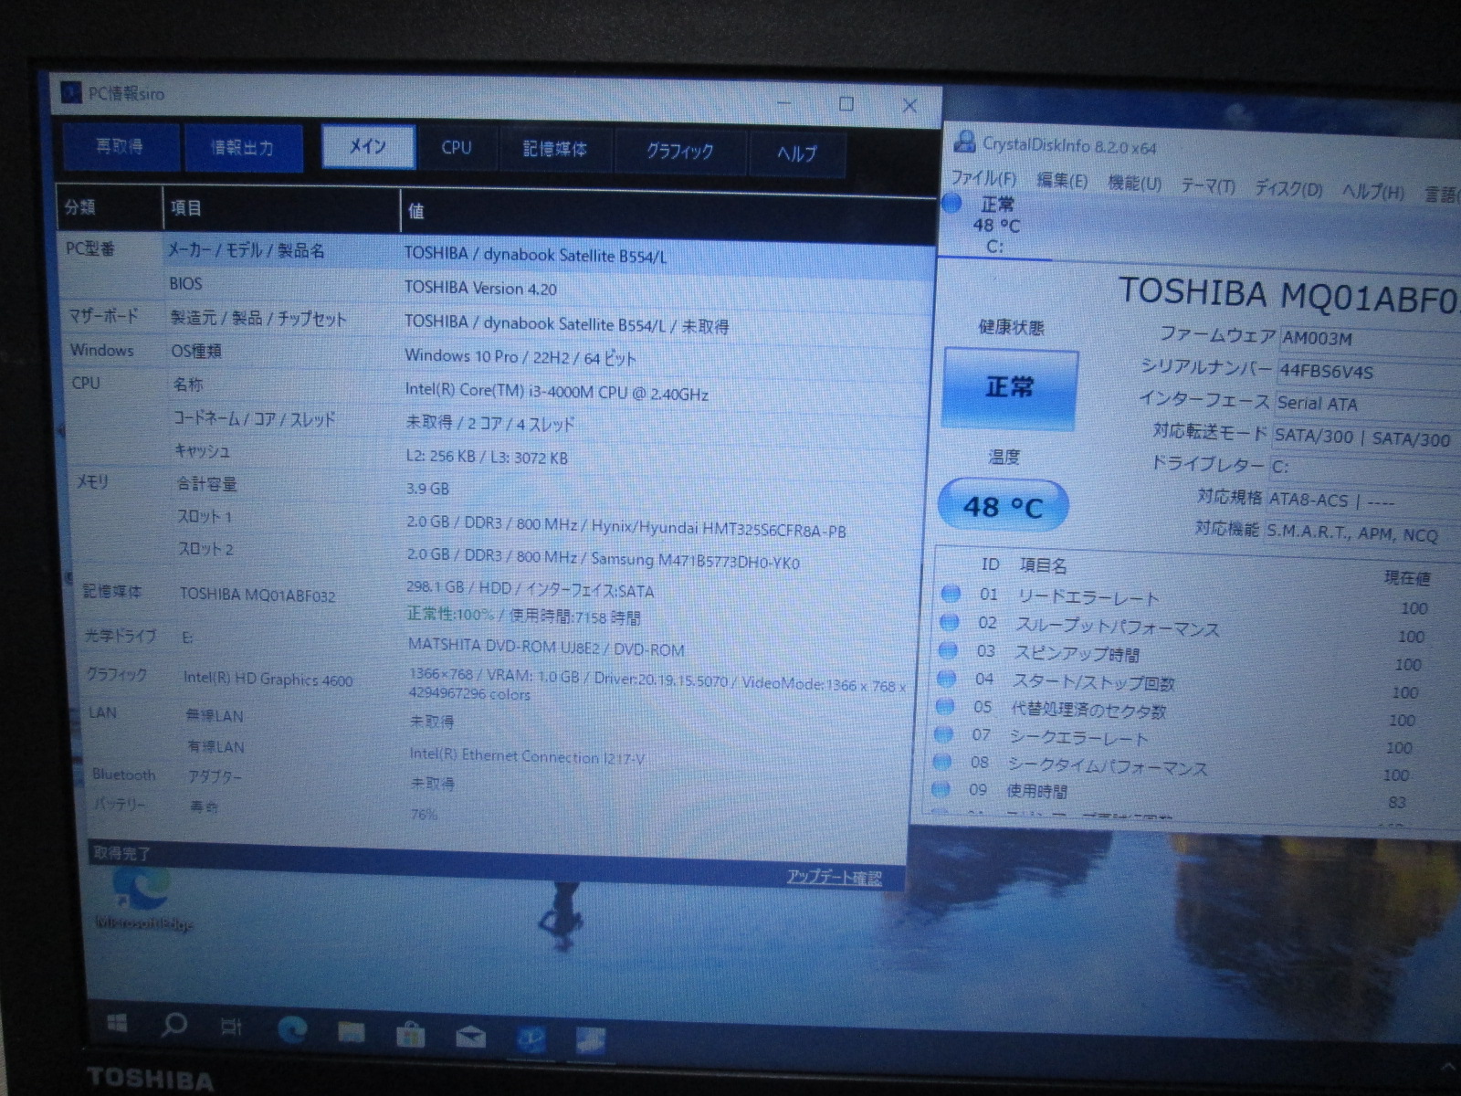This screenshot has width=1461, height=1096.
Task: Select the cache value 'L2: 256 KB / L3: 3072 KB'
Action: [x=487, y=457]
